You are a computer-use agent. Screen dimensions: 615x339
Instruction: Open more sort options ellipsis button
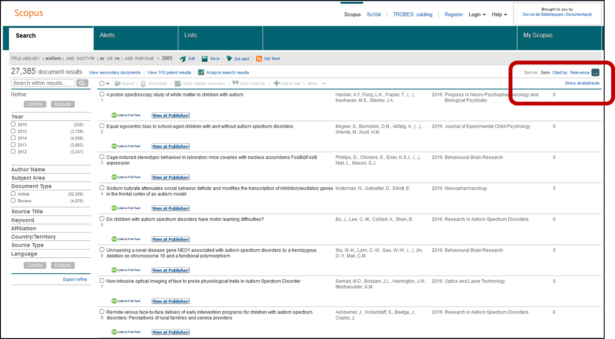[x=596, y=73]
